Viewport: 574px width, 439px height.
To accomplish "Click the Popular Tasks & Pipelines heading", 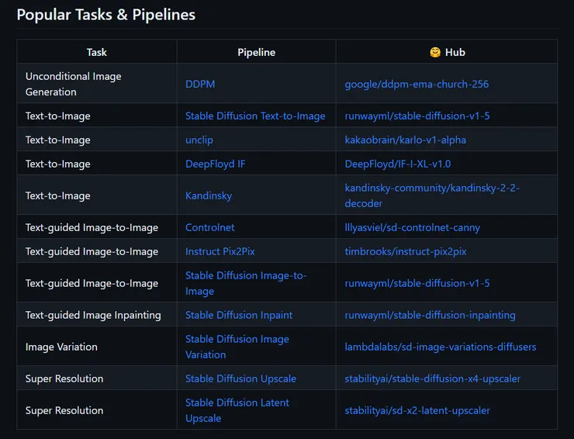I will [x=106, y=15].
